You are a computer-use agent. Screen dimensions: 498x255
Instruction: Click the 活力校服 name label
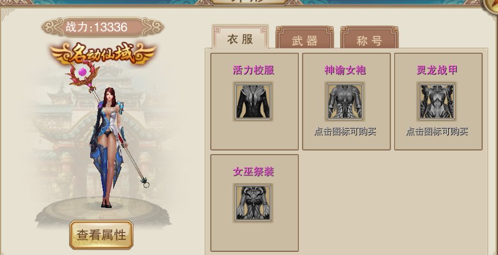pyautogui.click(x=253, y=70)
